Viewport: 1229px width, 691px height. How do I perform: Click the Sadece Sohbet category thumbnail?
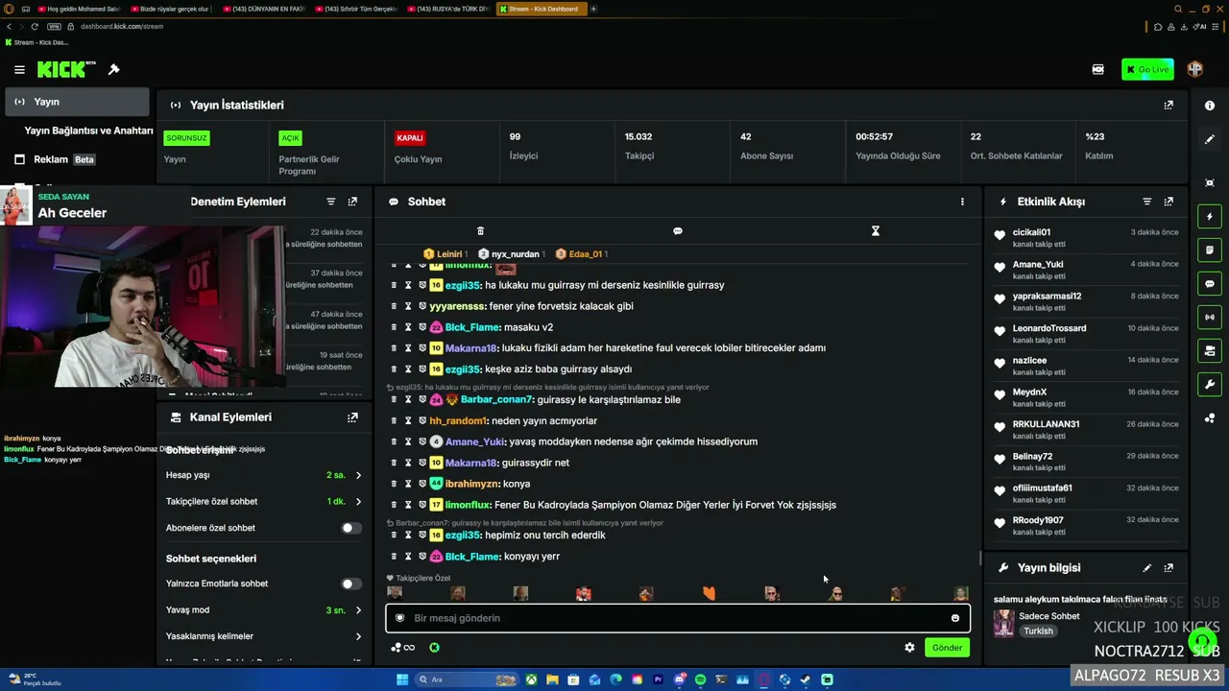[x=1003, y=623]
